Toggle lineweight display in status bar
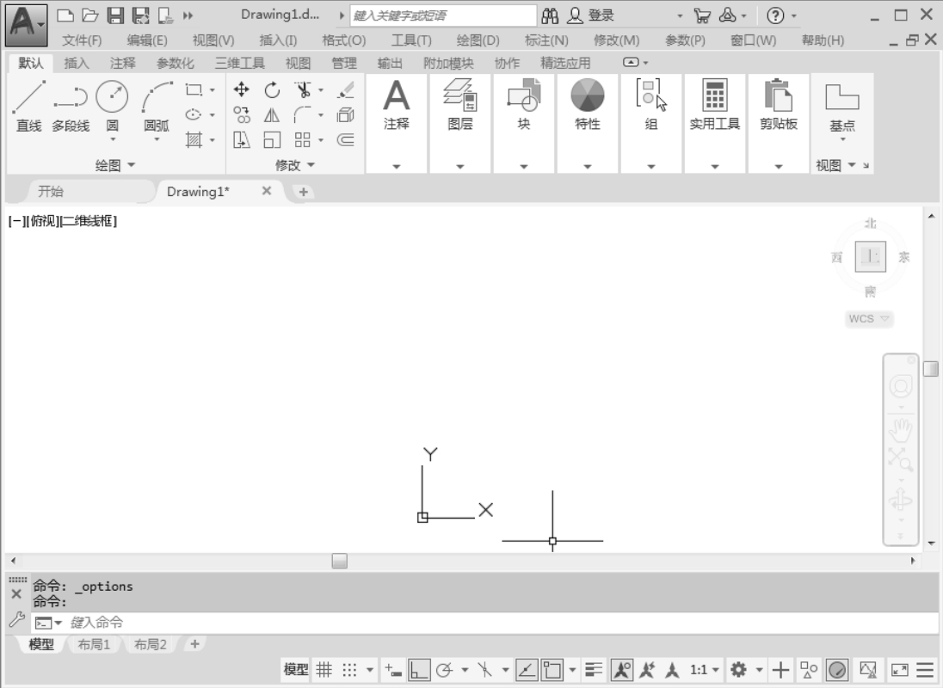 point(594,669)
